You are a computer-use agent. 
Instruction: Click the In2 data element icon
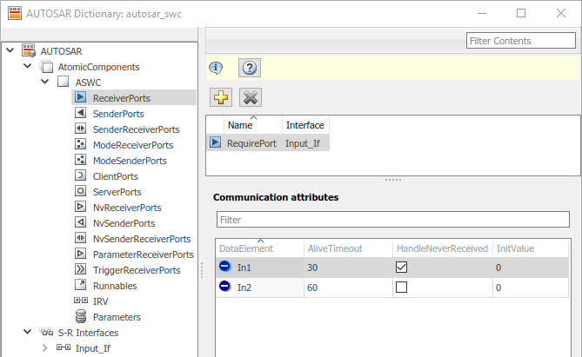[x=225, y=286]
